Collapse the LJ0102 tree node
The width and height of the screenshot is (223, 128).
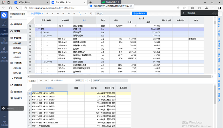[x=44, y=62]
